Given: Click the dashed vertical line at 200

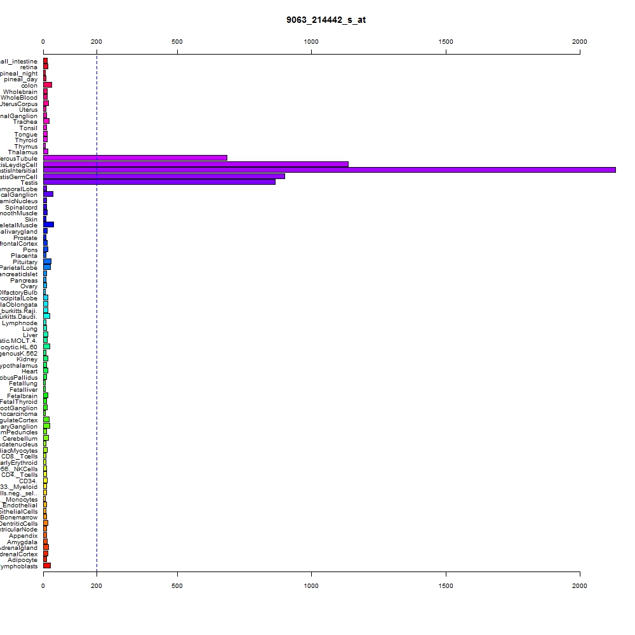Looking at the screenshot, I should [x=97, y=312].
